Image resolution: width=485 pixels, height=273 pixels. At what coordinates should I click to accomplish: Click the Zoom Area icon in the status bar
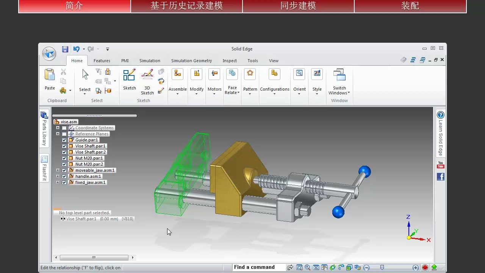coord(299,267)
